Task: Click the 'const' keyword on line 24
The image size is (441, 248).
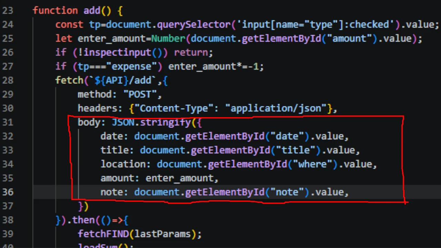Action: click(70, 24)
